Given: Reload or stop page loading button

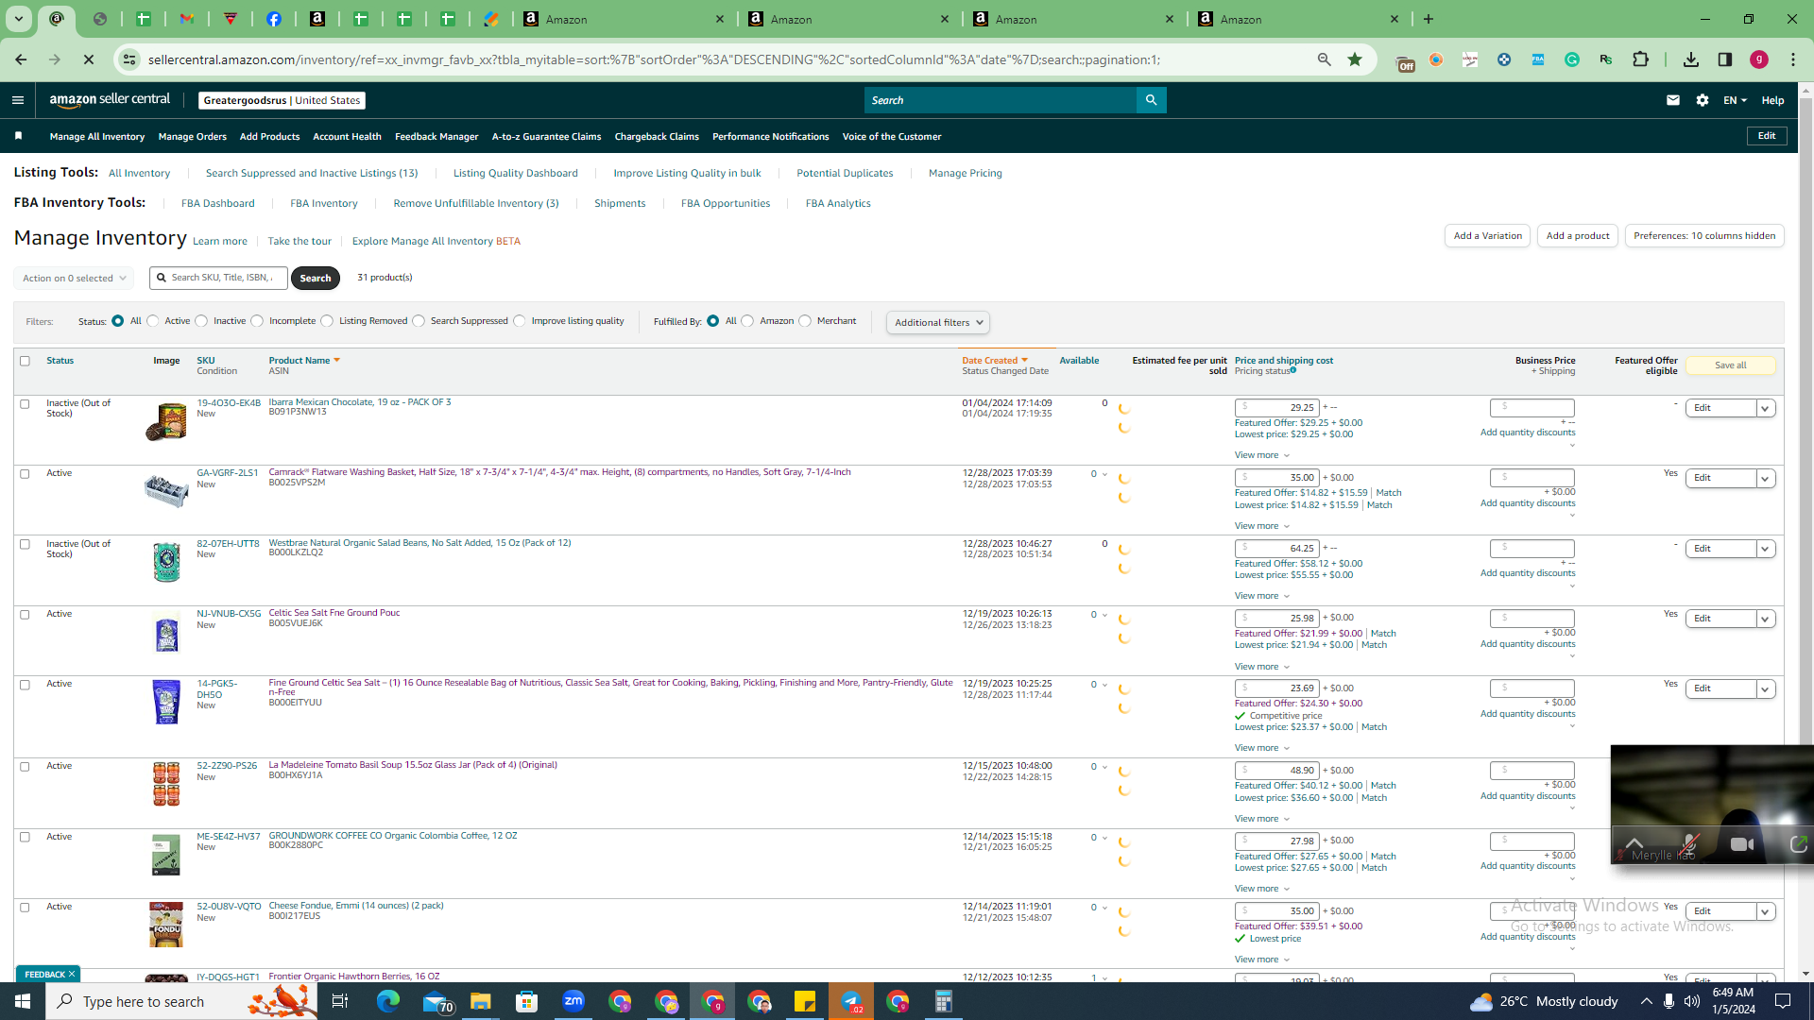Looking at the screenshot, I should (89, 59).
